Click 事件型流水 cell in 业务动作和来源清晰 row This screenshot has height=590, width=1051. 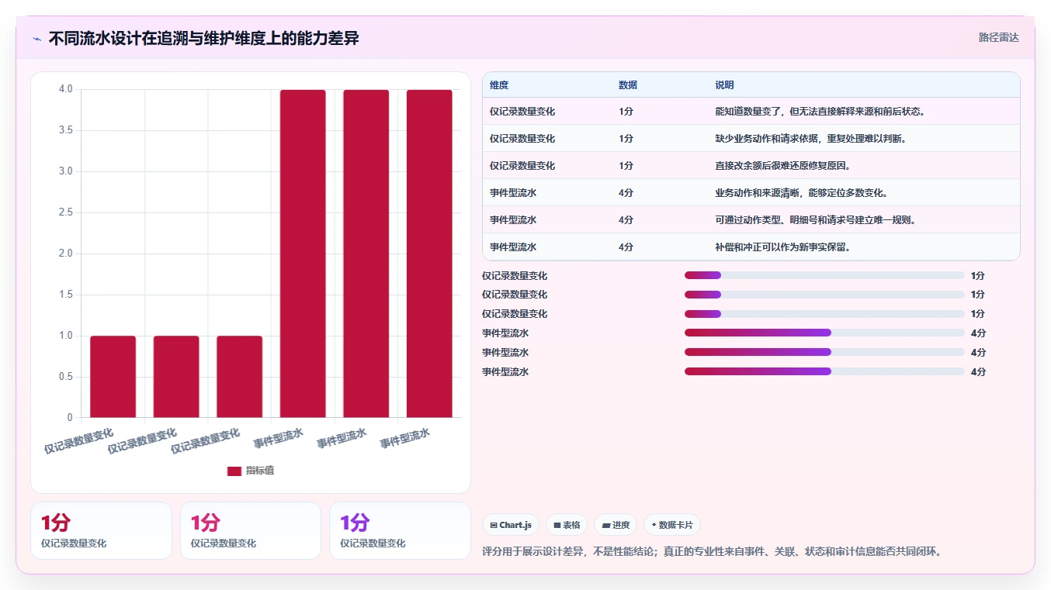click(x=513, y=193)
